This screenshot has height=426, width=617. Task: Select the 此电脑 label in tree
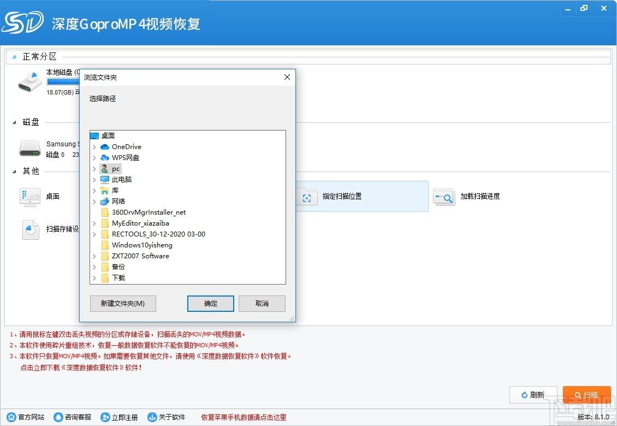122,180
